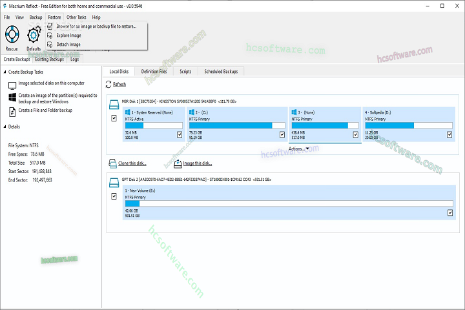The image size is (465, 310).
Task: Uncheck the Softpedia (D:) partition checkbox
Action: tap(449, 135)
